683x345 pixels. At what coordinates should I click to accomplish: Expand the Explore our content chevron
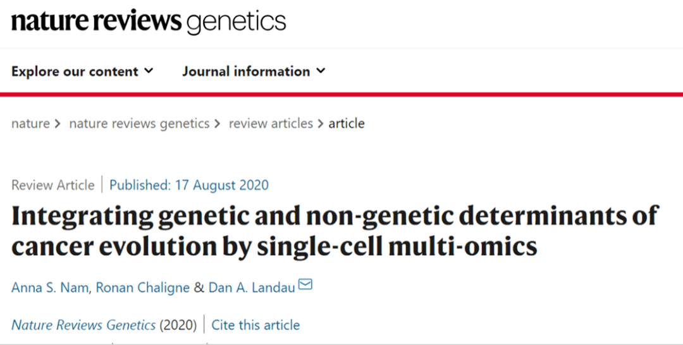coord(149,71)
